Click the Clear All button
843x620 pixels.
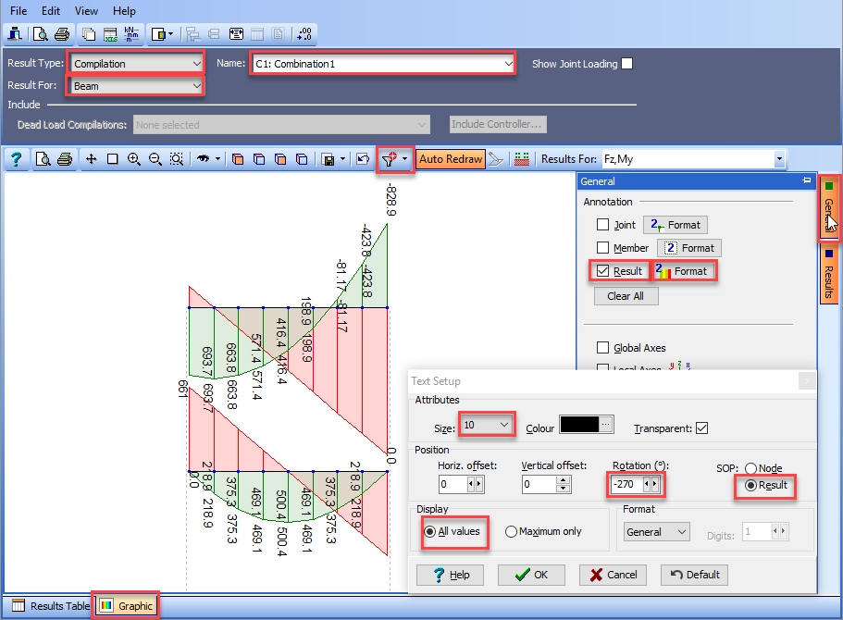(626, 296)
